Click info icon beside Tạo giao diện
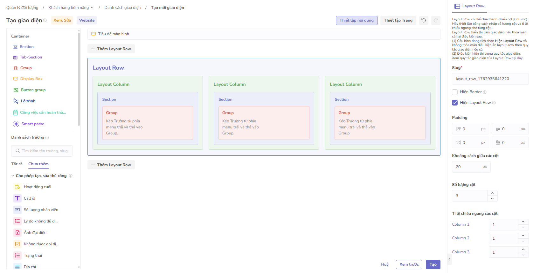Image resolution: width=533 pixels, height=273 pixels. [45, 20]
